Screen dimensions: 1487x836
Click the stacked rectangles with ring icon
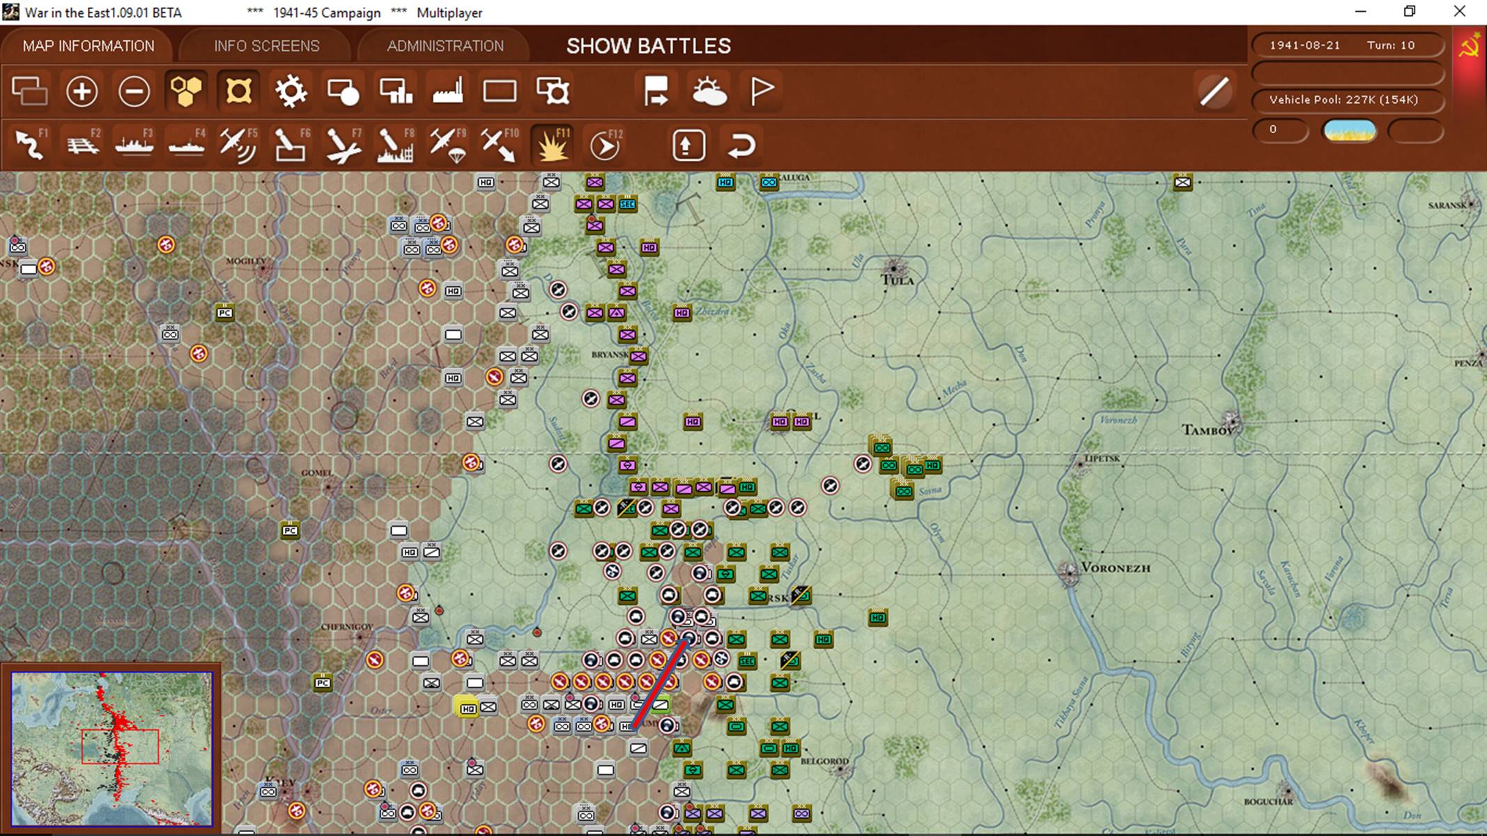click(553, 91)
